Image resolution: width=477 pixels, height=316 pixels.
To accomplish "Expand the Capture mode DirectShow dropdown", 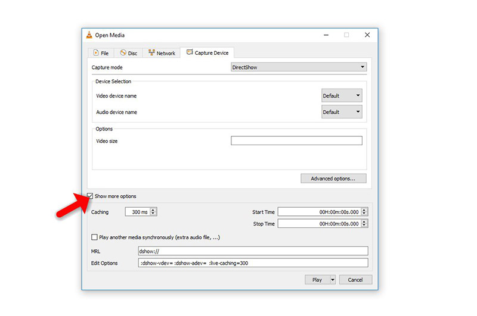I will coord(298,67).
